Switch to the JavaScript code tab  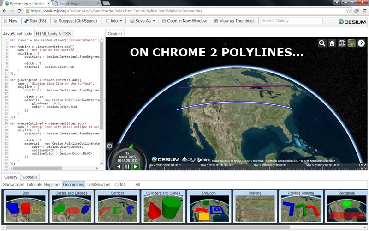tap(18, 33)
